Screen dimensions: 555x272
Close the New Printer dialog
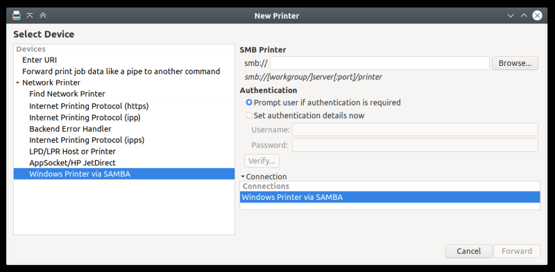(537, 15)
